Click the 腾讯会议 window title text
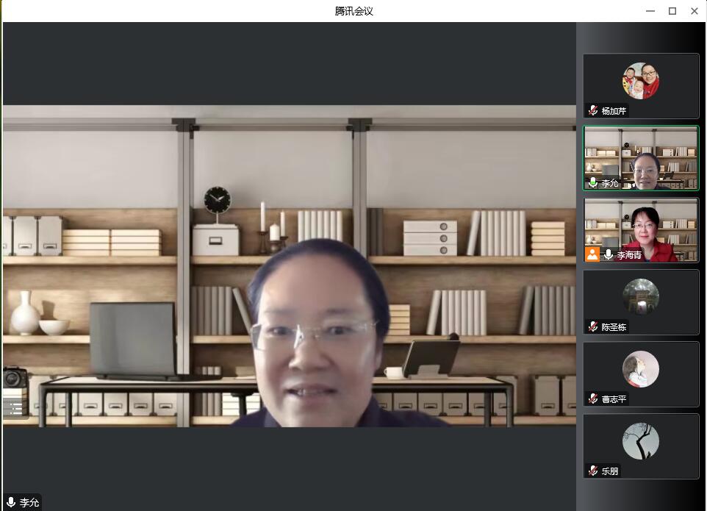Image resolution: width=707 pixels, height=511 pixels. (353, 11)
